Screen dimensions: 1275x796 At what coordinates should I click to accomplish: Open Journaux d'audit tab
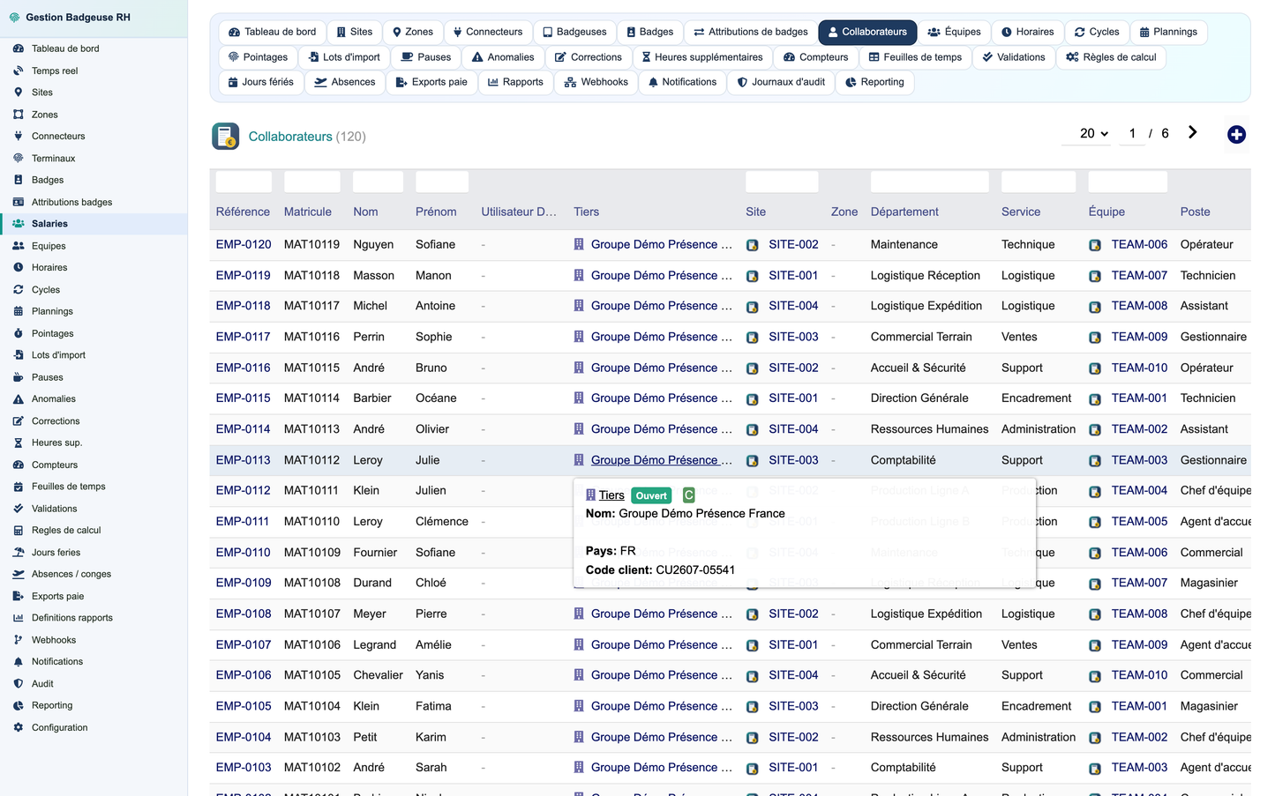point(781,82)
